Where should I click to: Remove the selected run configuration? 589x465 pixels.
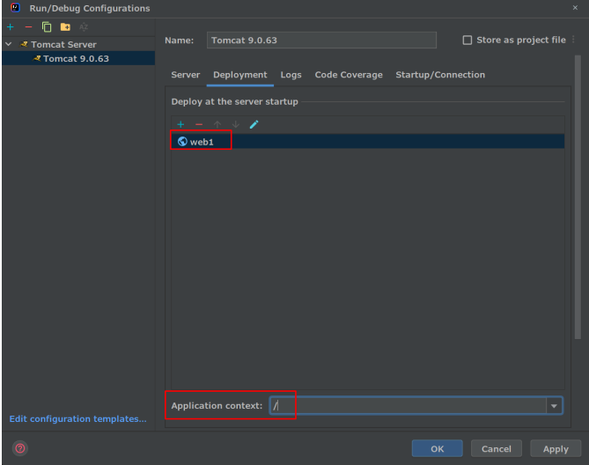tap(28, 27)
